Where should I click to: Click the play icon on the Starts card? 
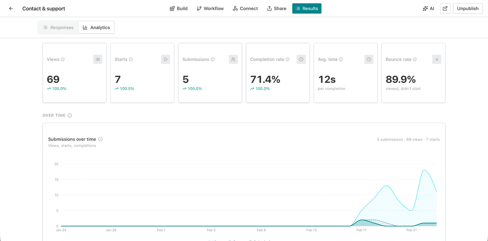pos(166,59)
